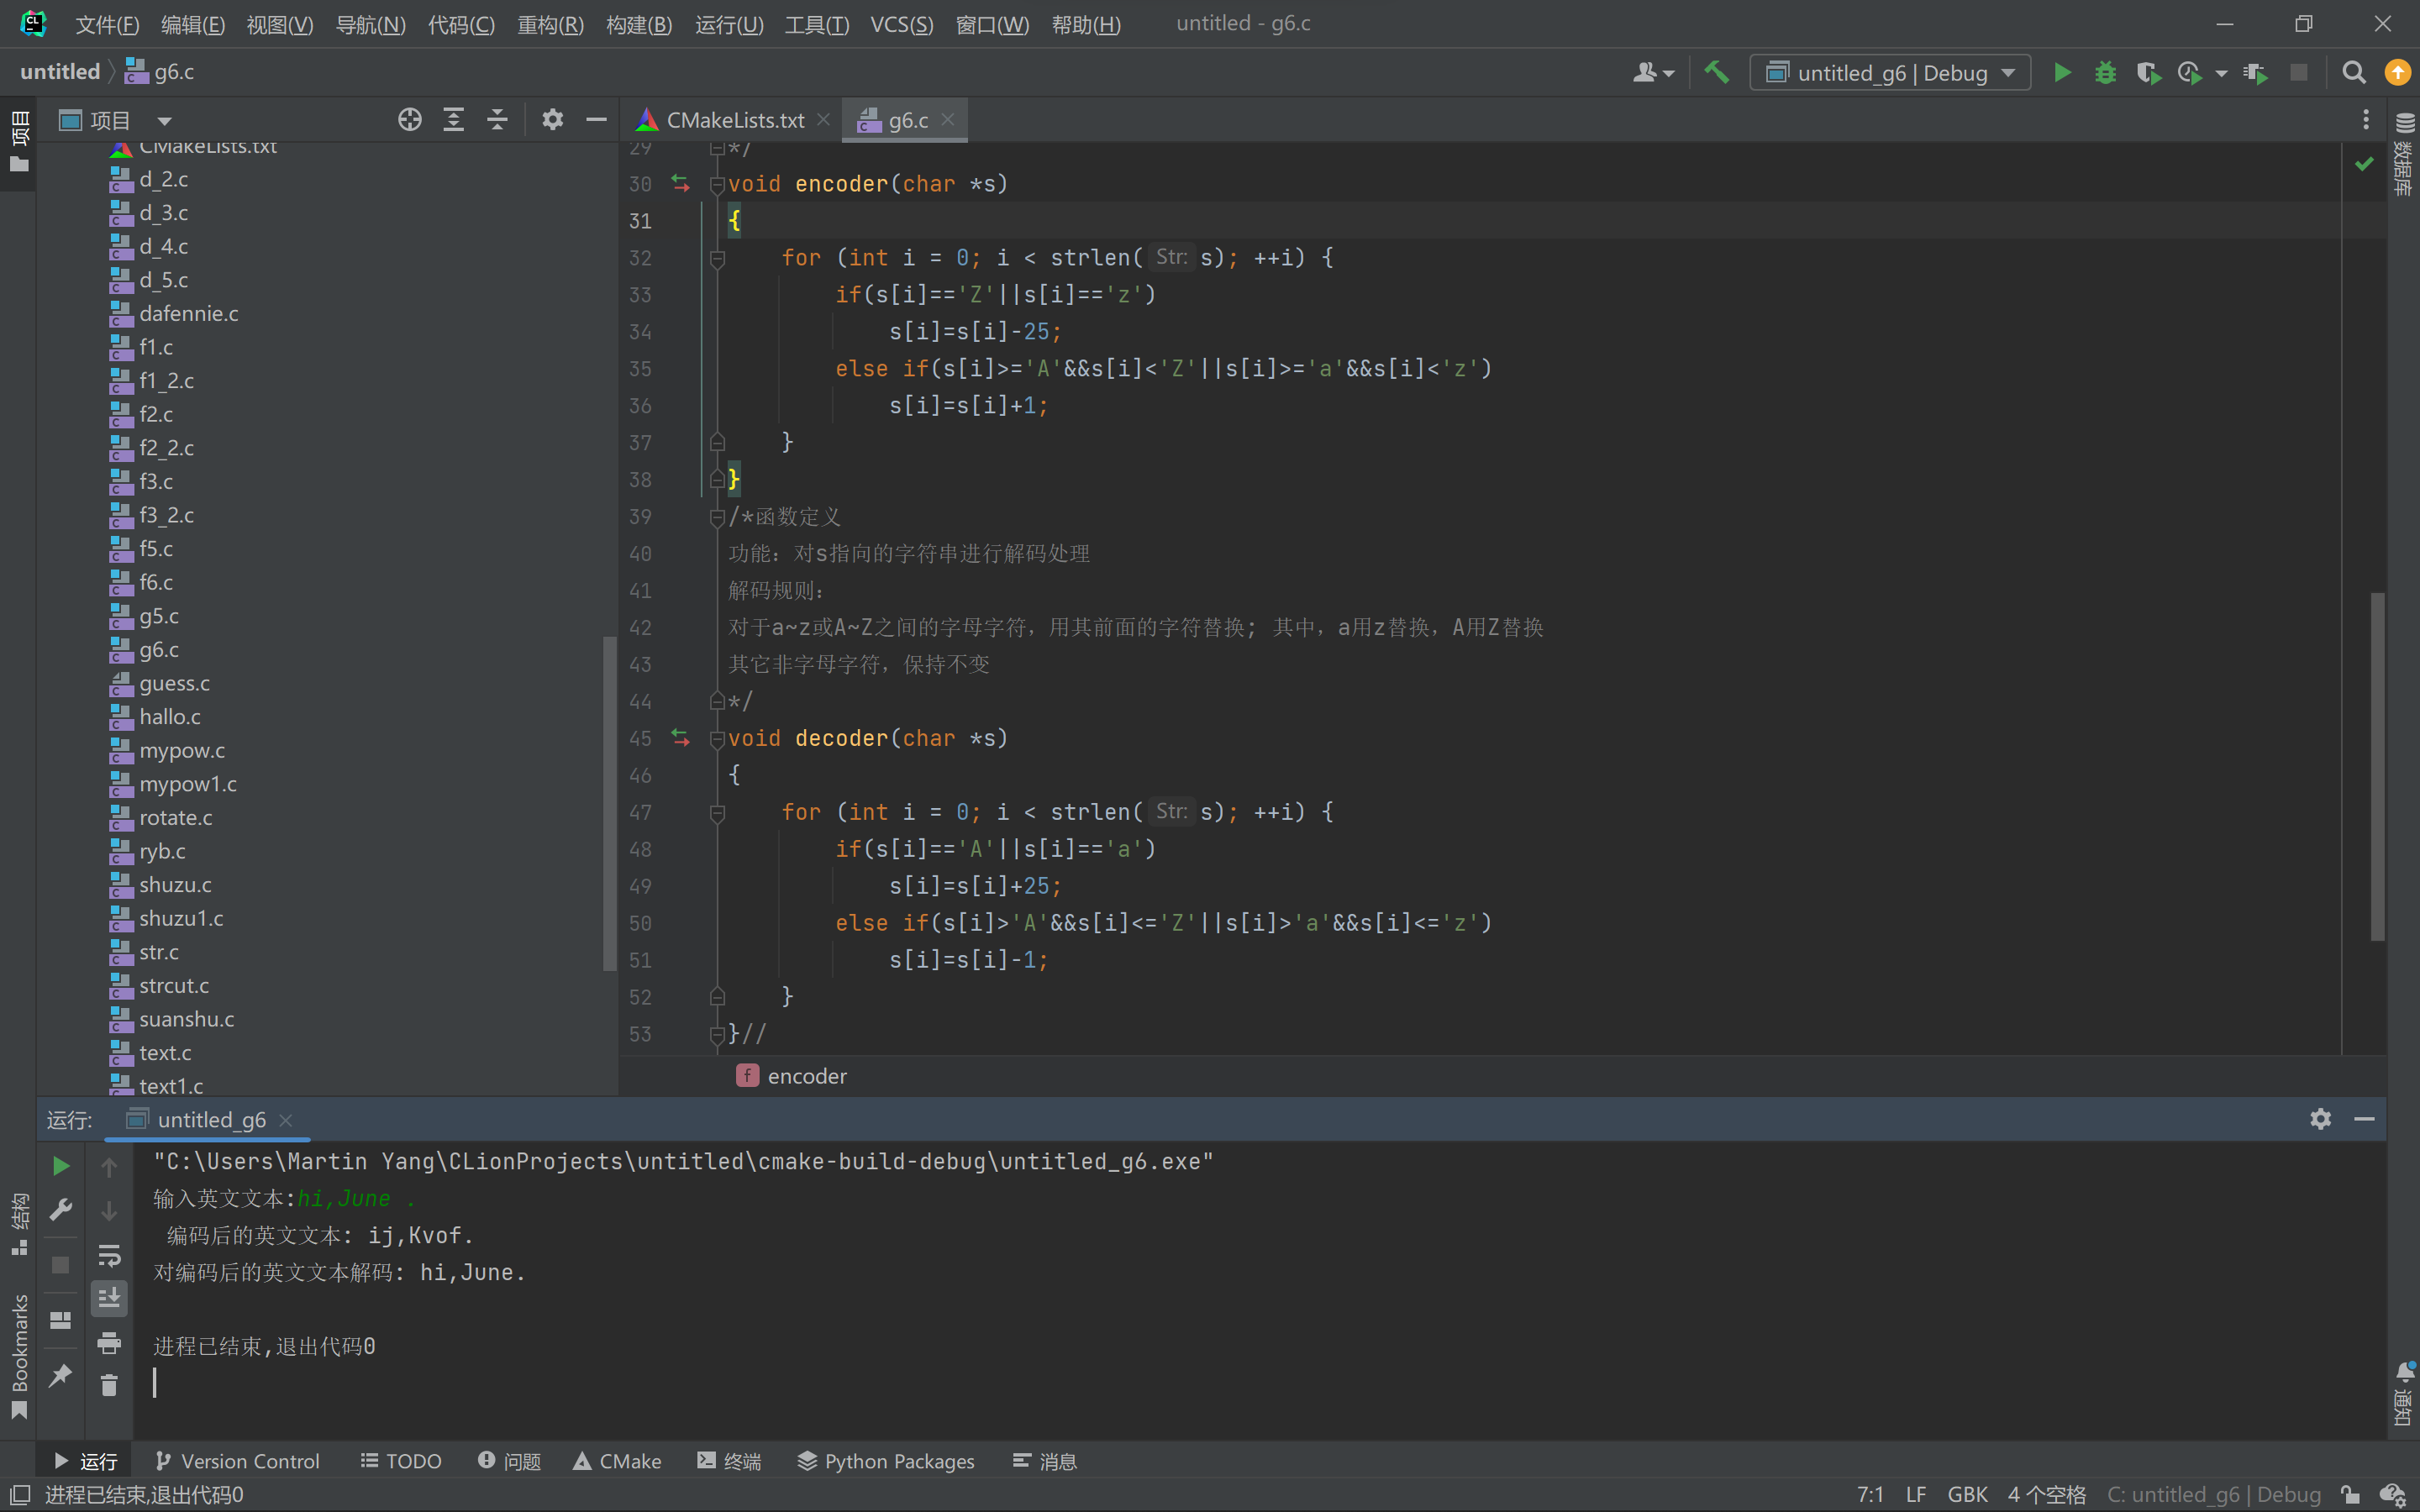Open guess.c in project tree

[174, 683]
